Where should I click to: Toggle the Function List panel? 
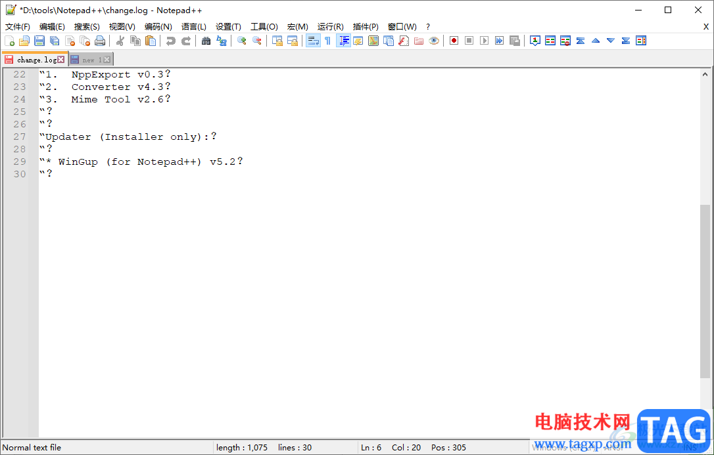pos(404,41)
